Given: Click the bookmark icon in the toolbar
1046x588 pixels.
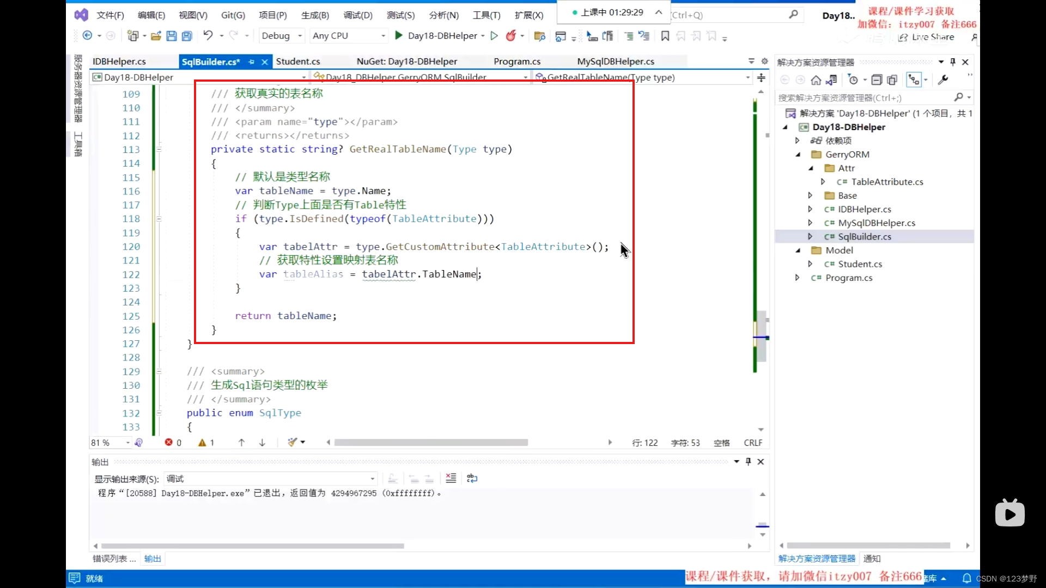Looking at the screenshot, I should click(665, 36).
